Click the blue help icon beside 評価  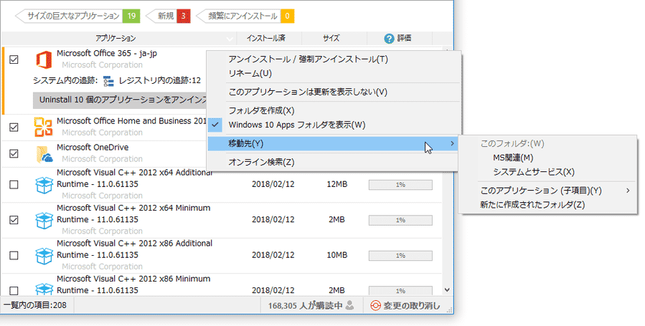tap(389, 39)
